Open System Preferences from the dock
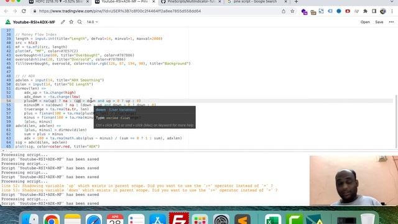This screenshot has height=224, width=398. [221, 219]
